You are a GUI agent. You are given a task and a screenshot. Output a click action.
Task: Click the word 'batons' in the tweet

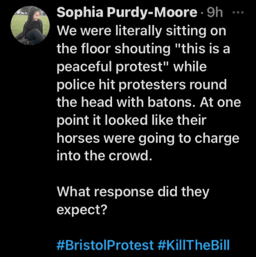click(170, 102)
